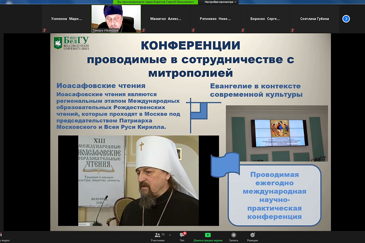Open the Чат chat panel
Screen dimensions: 365x243
[x=182, y=236]
